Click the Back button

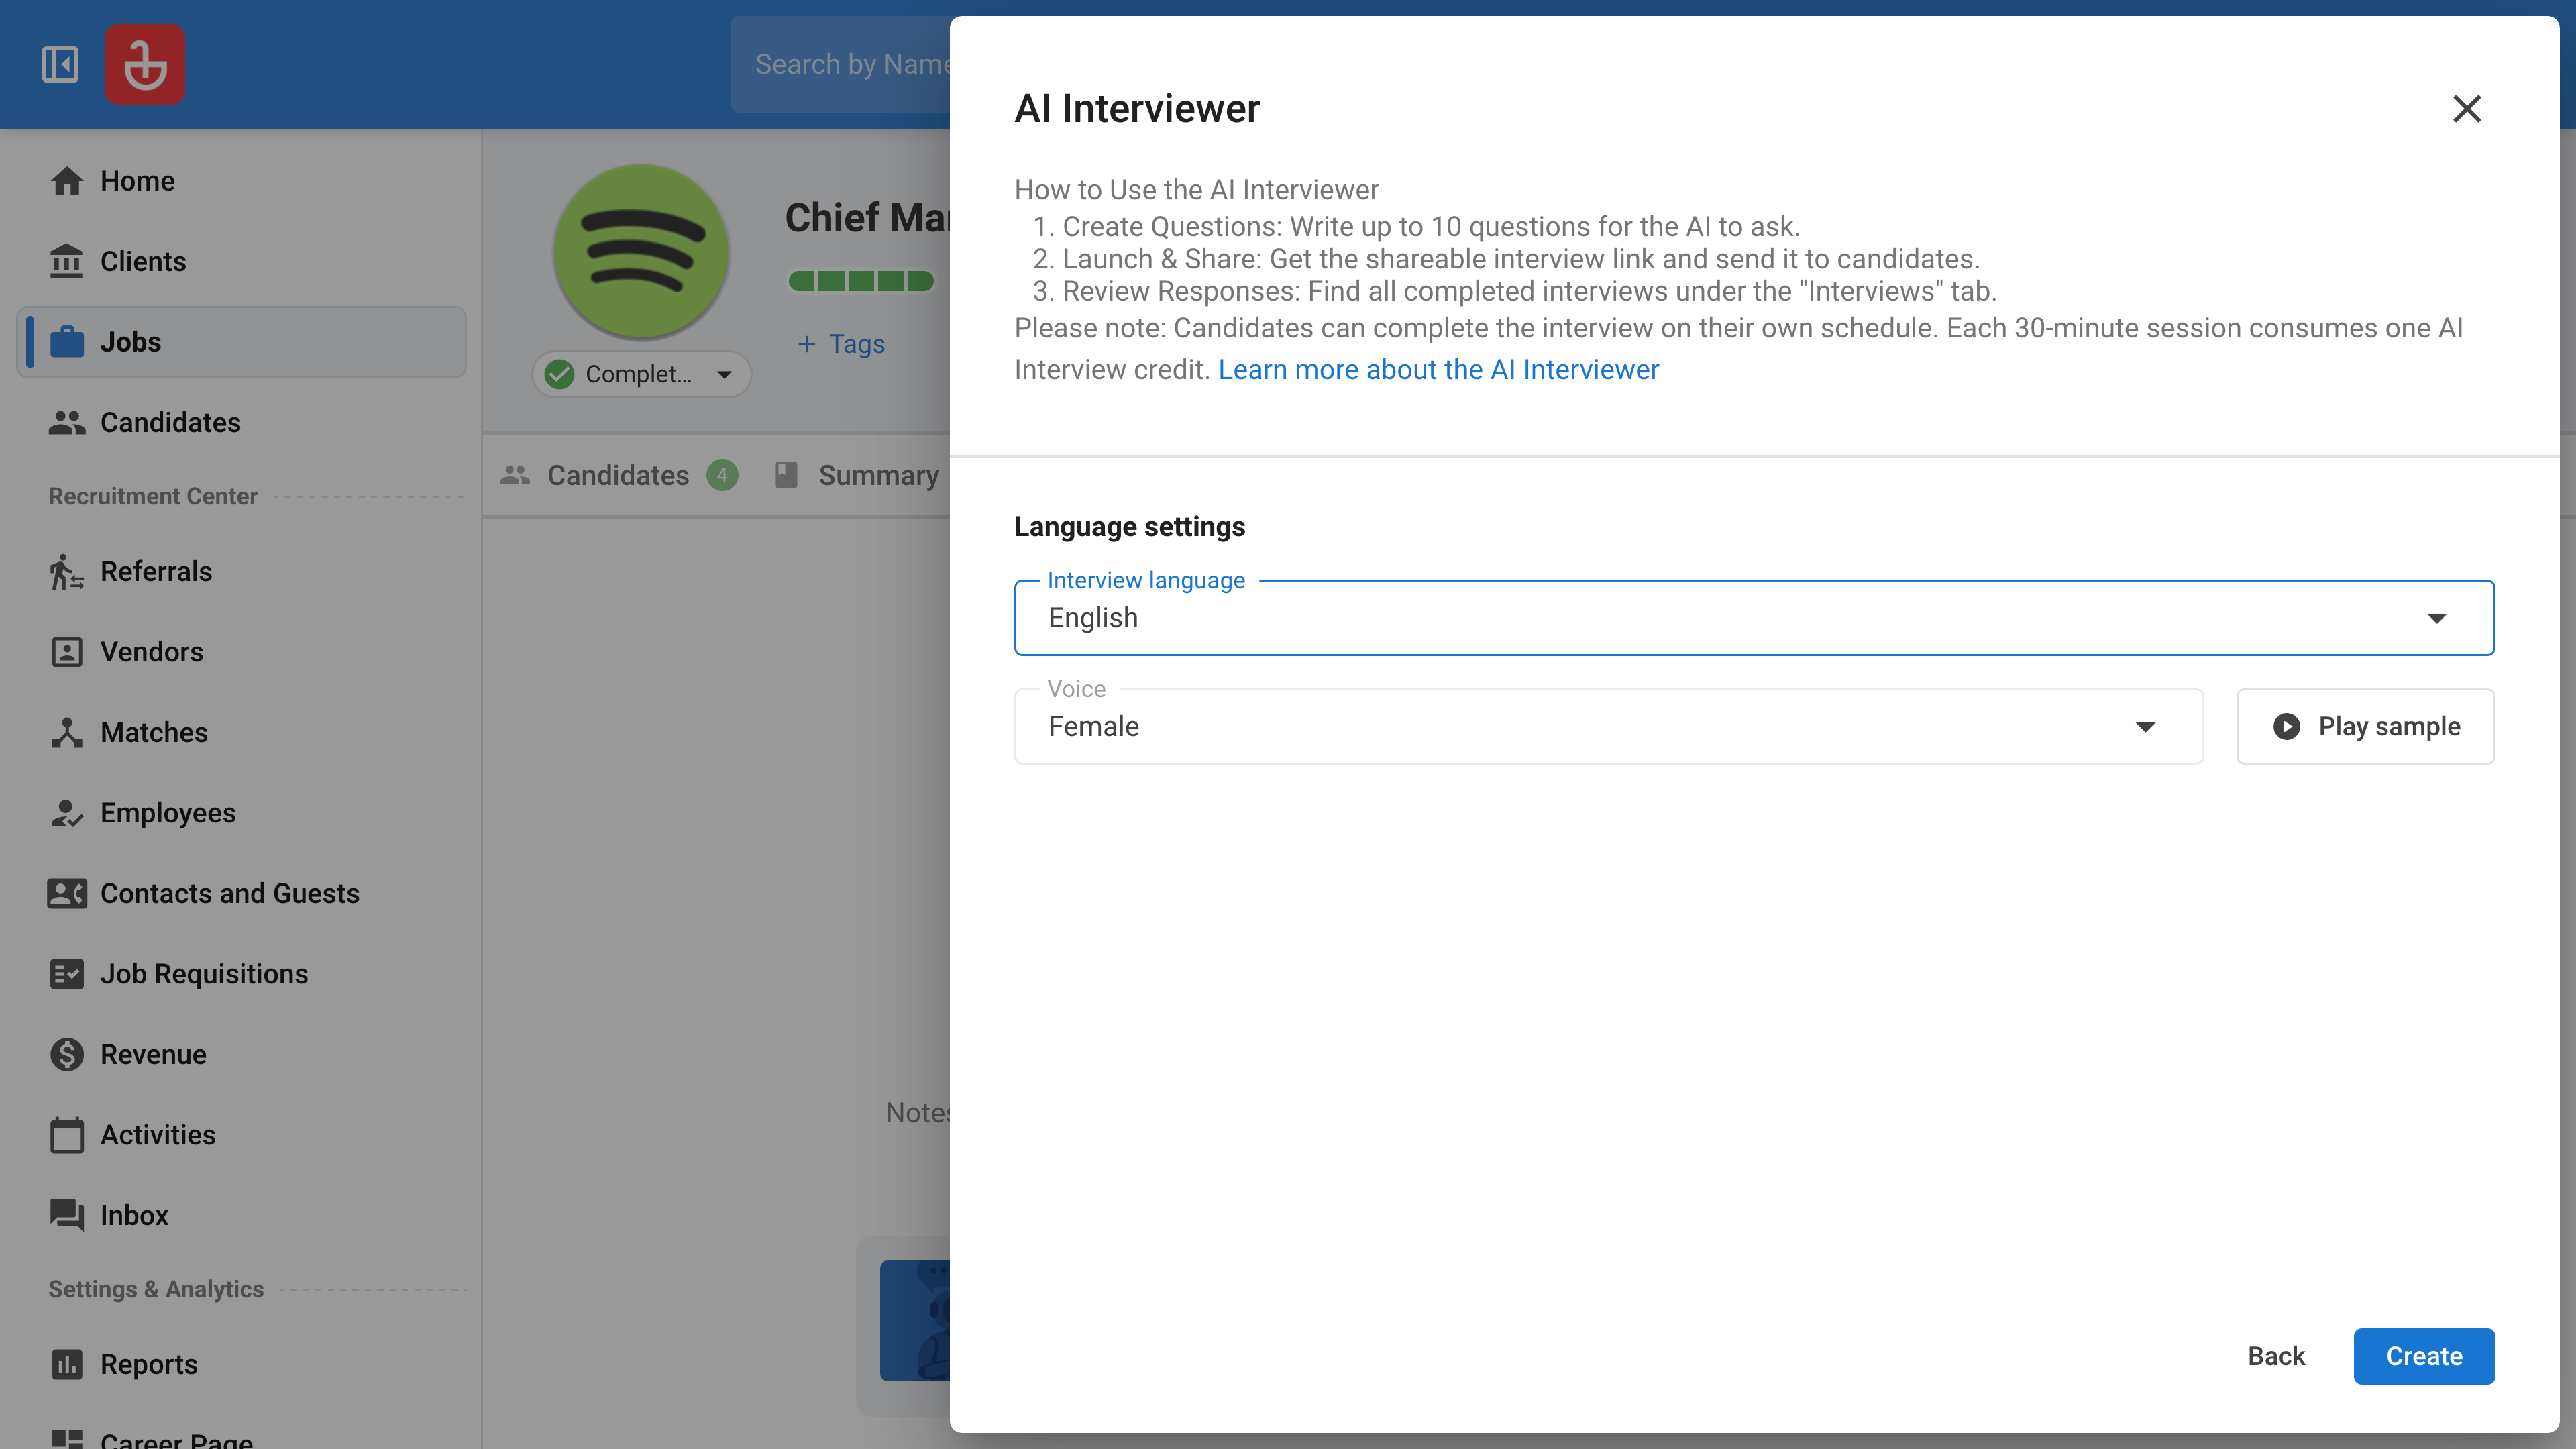(x=2276, y=1356)
